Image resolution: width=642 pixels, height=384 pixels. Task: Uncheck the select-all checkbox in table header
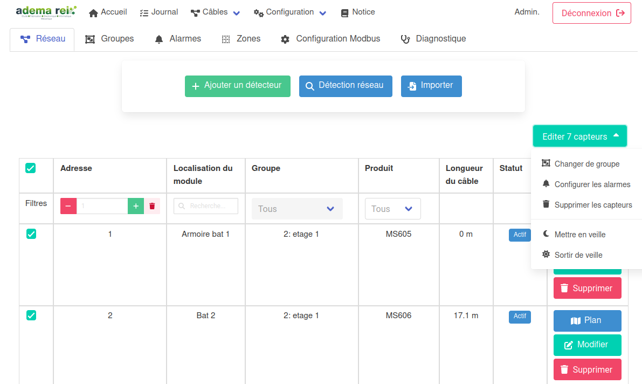(30, 168)
